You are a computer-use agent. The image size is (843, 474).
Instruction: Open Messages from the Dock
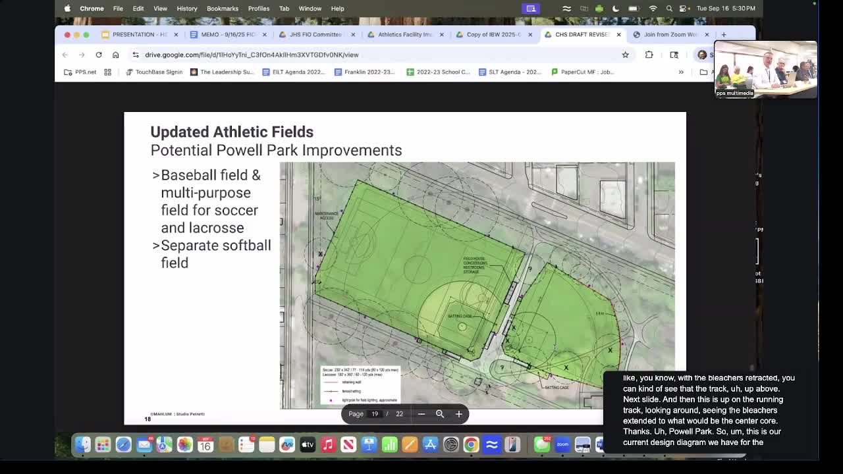542,445
